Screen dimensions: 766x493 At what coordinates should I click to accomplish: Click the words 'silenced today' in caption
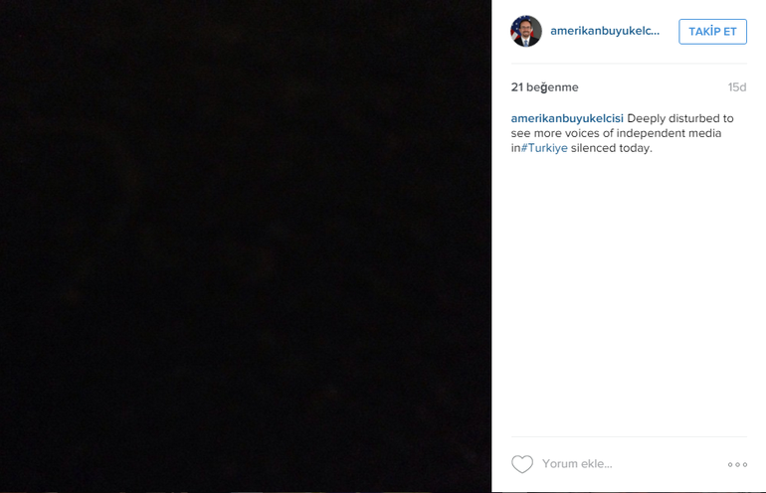(611, 148)
